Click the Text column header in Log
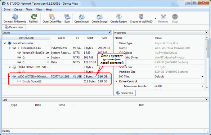Viewport: 211px width, 135px height. (141, 105)
